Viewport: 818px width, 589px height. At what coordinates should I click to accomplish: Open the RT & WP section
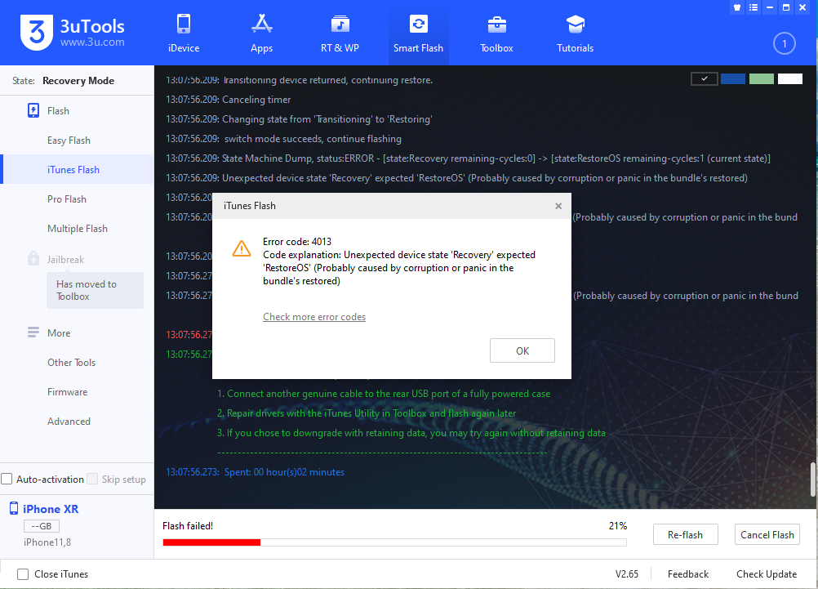coord(340,33)
